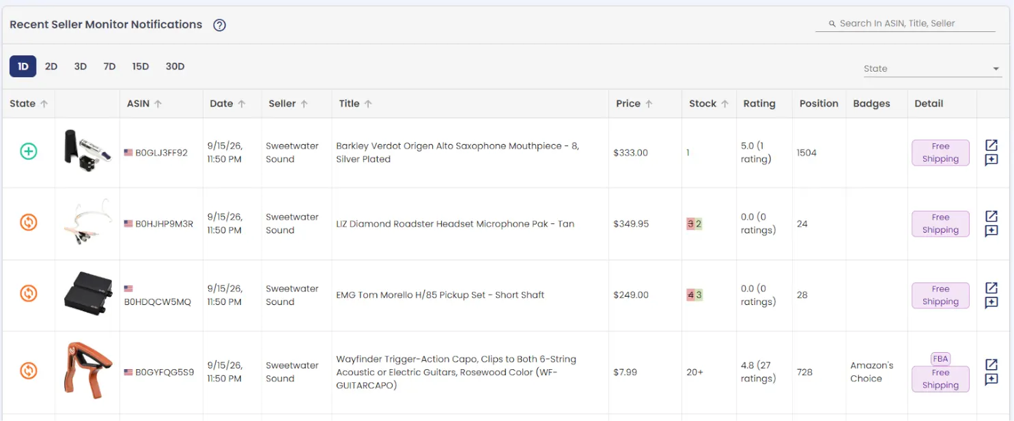
Task: Sort by State column arrow
Action: pos(44,104)
